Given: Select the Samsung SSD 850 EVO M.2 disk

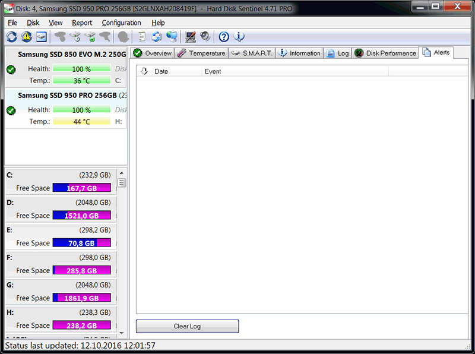Looking at the screenshot, I should (x=66, y=68).
